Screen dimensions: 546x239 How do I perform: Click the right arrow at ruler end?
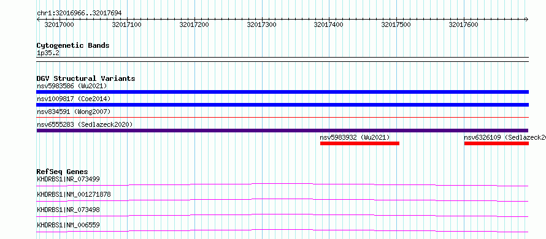coord(527,20)
